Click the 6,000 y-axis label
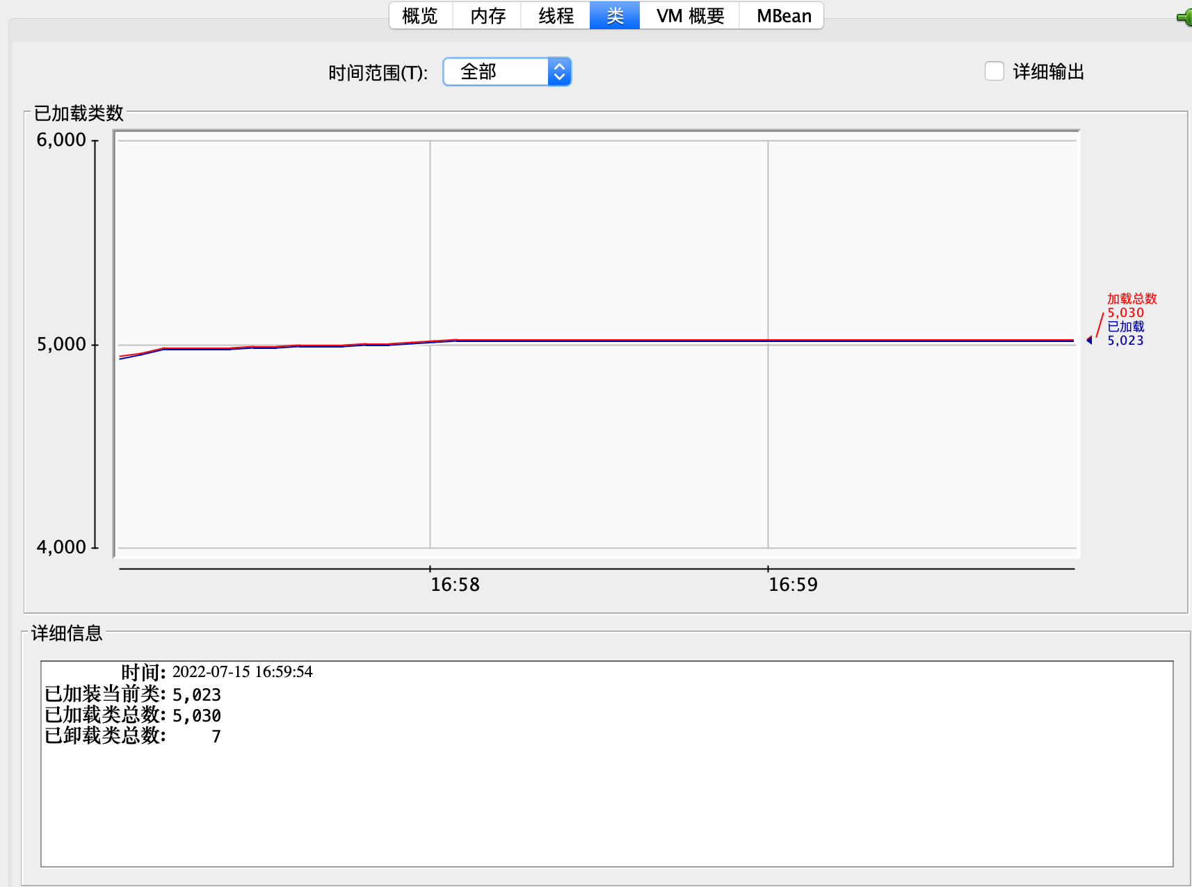This screenshot has height=887, width=1192. click(x=61, y=140)
